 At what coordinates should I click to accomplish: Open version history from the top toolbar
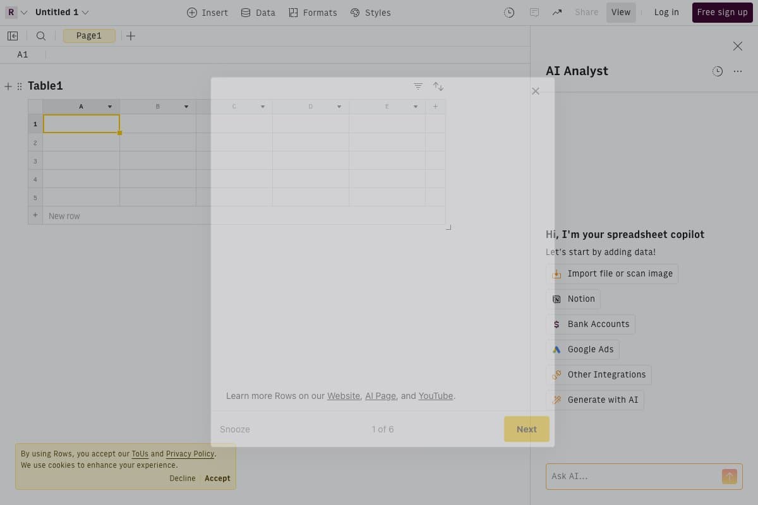click(509, 12)
